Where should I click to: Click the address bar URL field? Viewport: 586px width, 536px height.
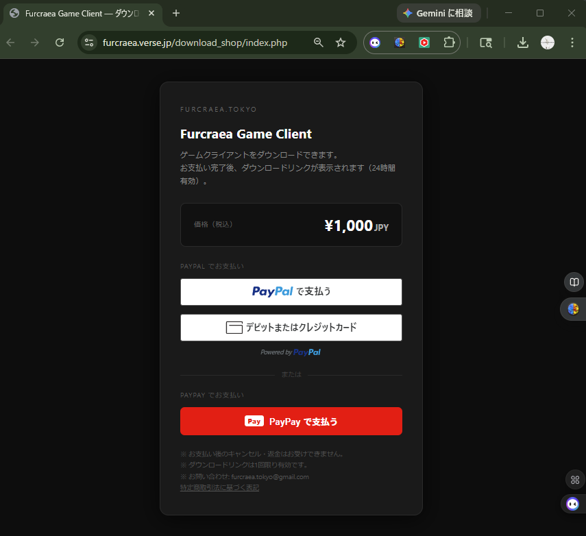pyautogui.click(x=195, y=42)
